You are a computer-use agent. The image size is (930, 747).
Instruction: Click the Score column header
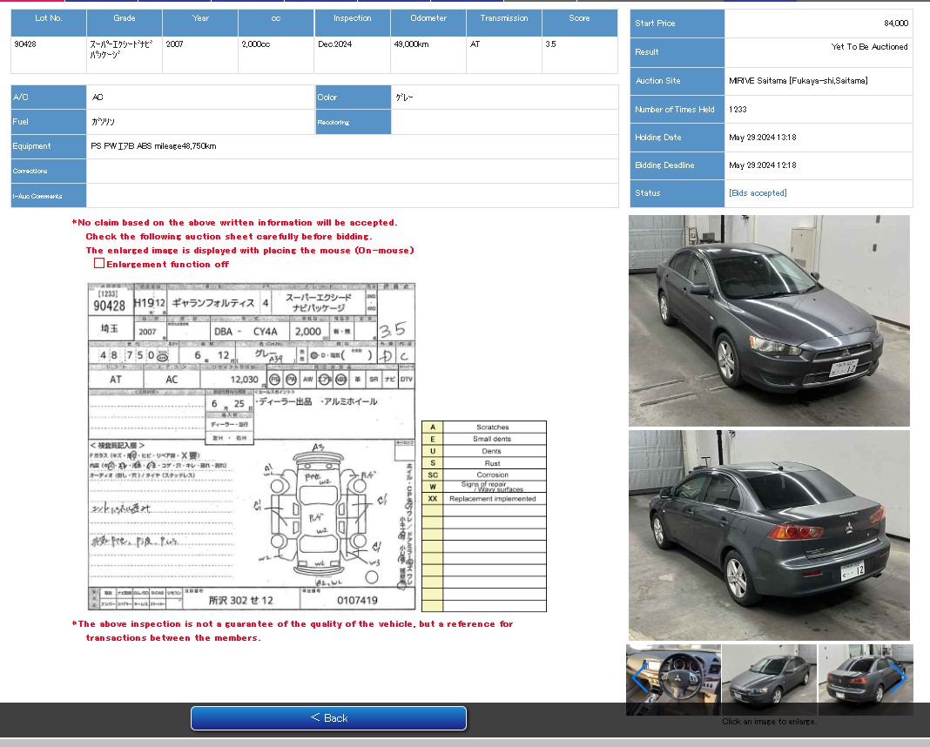pyautogui.click(x=579, y=18)
